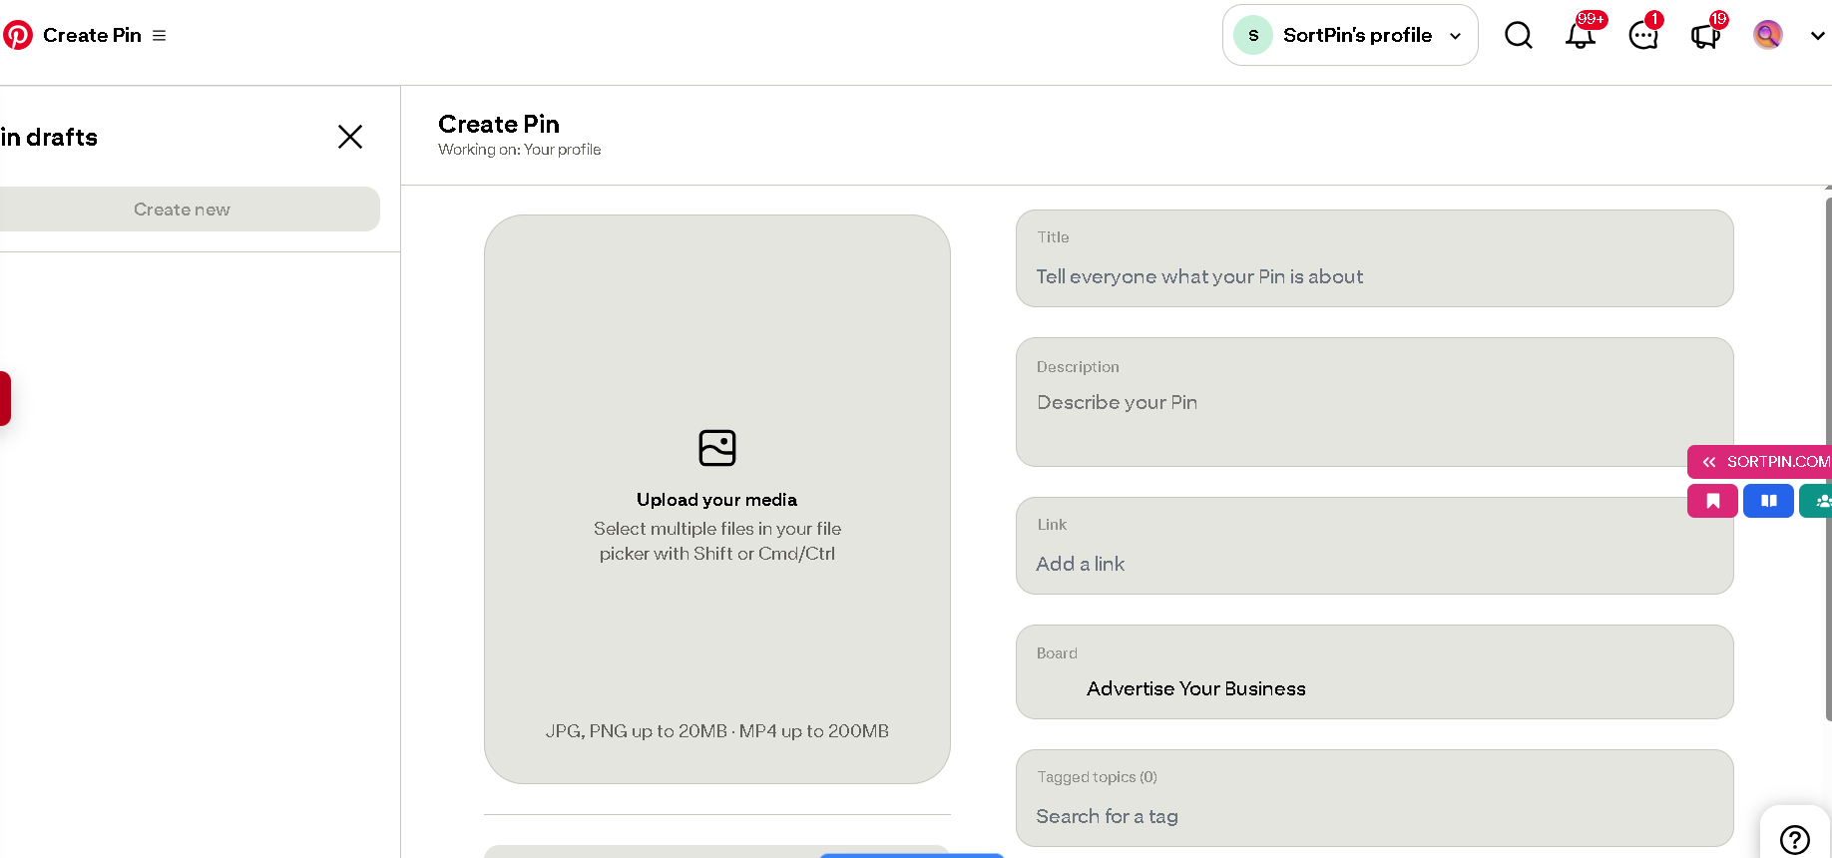Click the Description text area

point(1374,402)
